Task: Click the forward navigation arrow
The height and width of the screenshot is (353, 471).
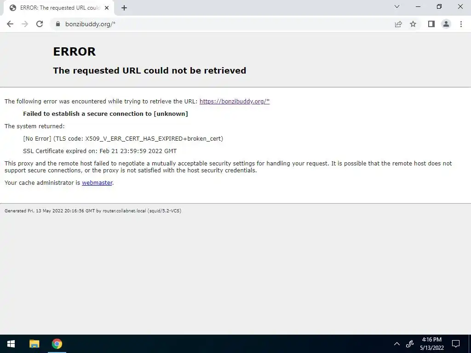Action: (x=25, y=24)
